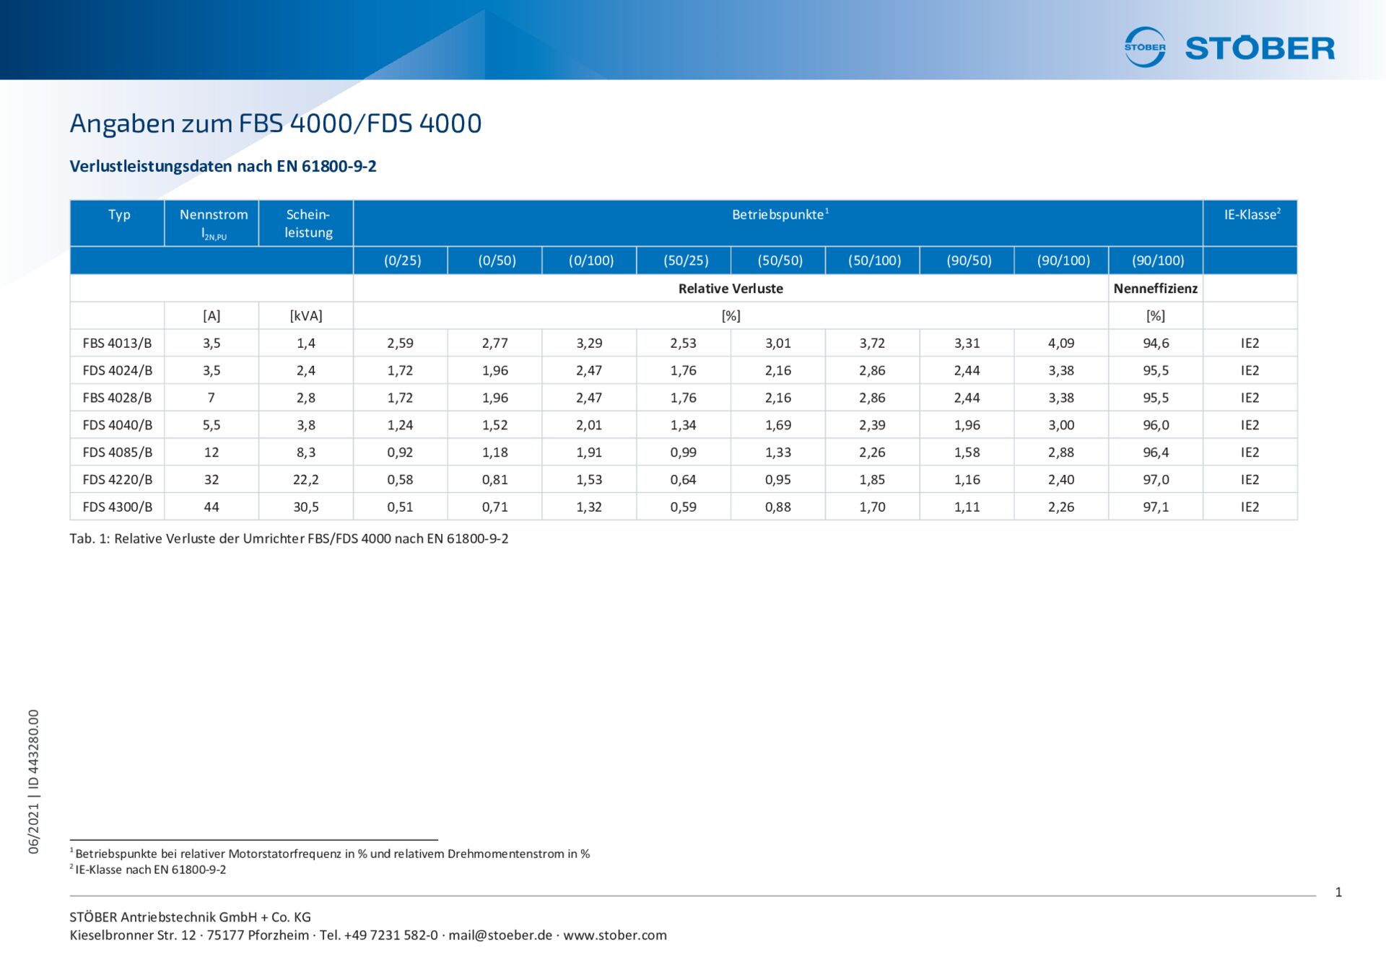1386x980 pixels.
Task: Click the vertical '06/2021 | ID 443280.00' text
Action: click(33, 782)
